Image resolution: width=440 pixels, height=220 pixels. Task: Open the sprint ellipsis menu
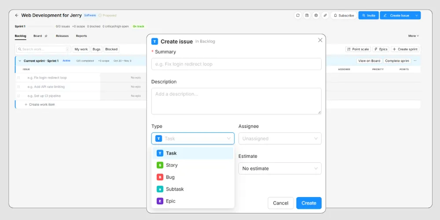click(415, 61)
